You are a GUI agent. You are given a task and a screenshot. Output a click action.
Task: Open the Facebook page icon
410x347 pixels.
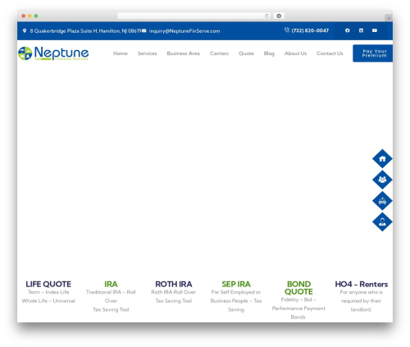click(x=347, y=30)
